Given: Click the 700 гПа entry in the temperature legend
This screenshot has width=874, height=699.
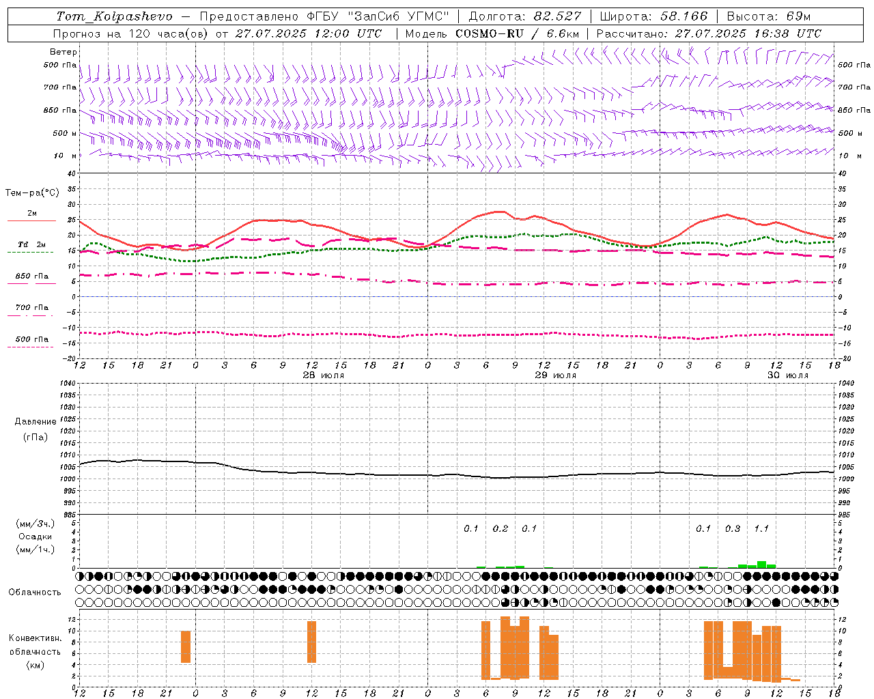Looking at the screenshot, I should tap(32, 307).
